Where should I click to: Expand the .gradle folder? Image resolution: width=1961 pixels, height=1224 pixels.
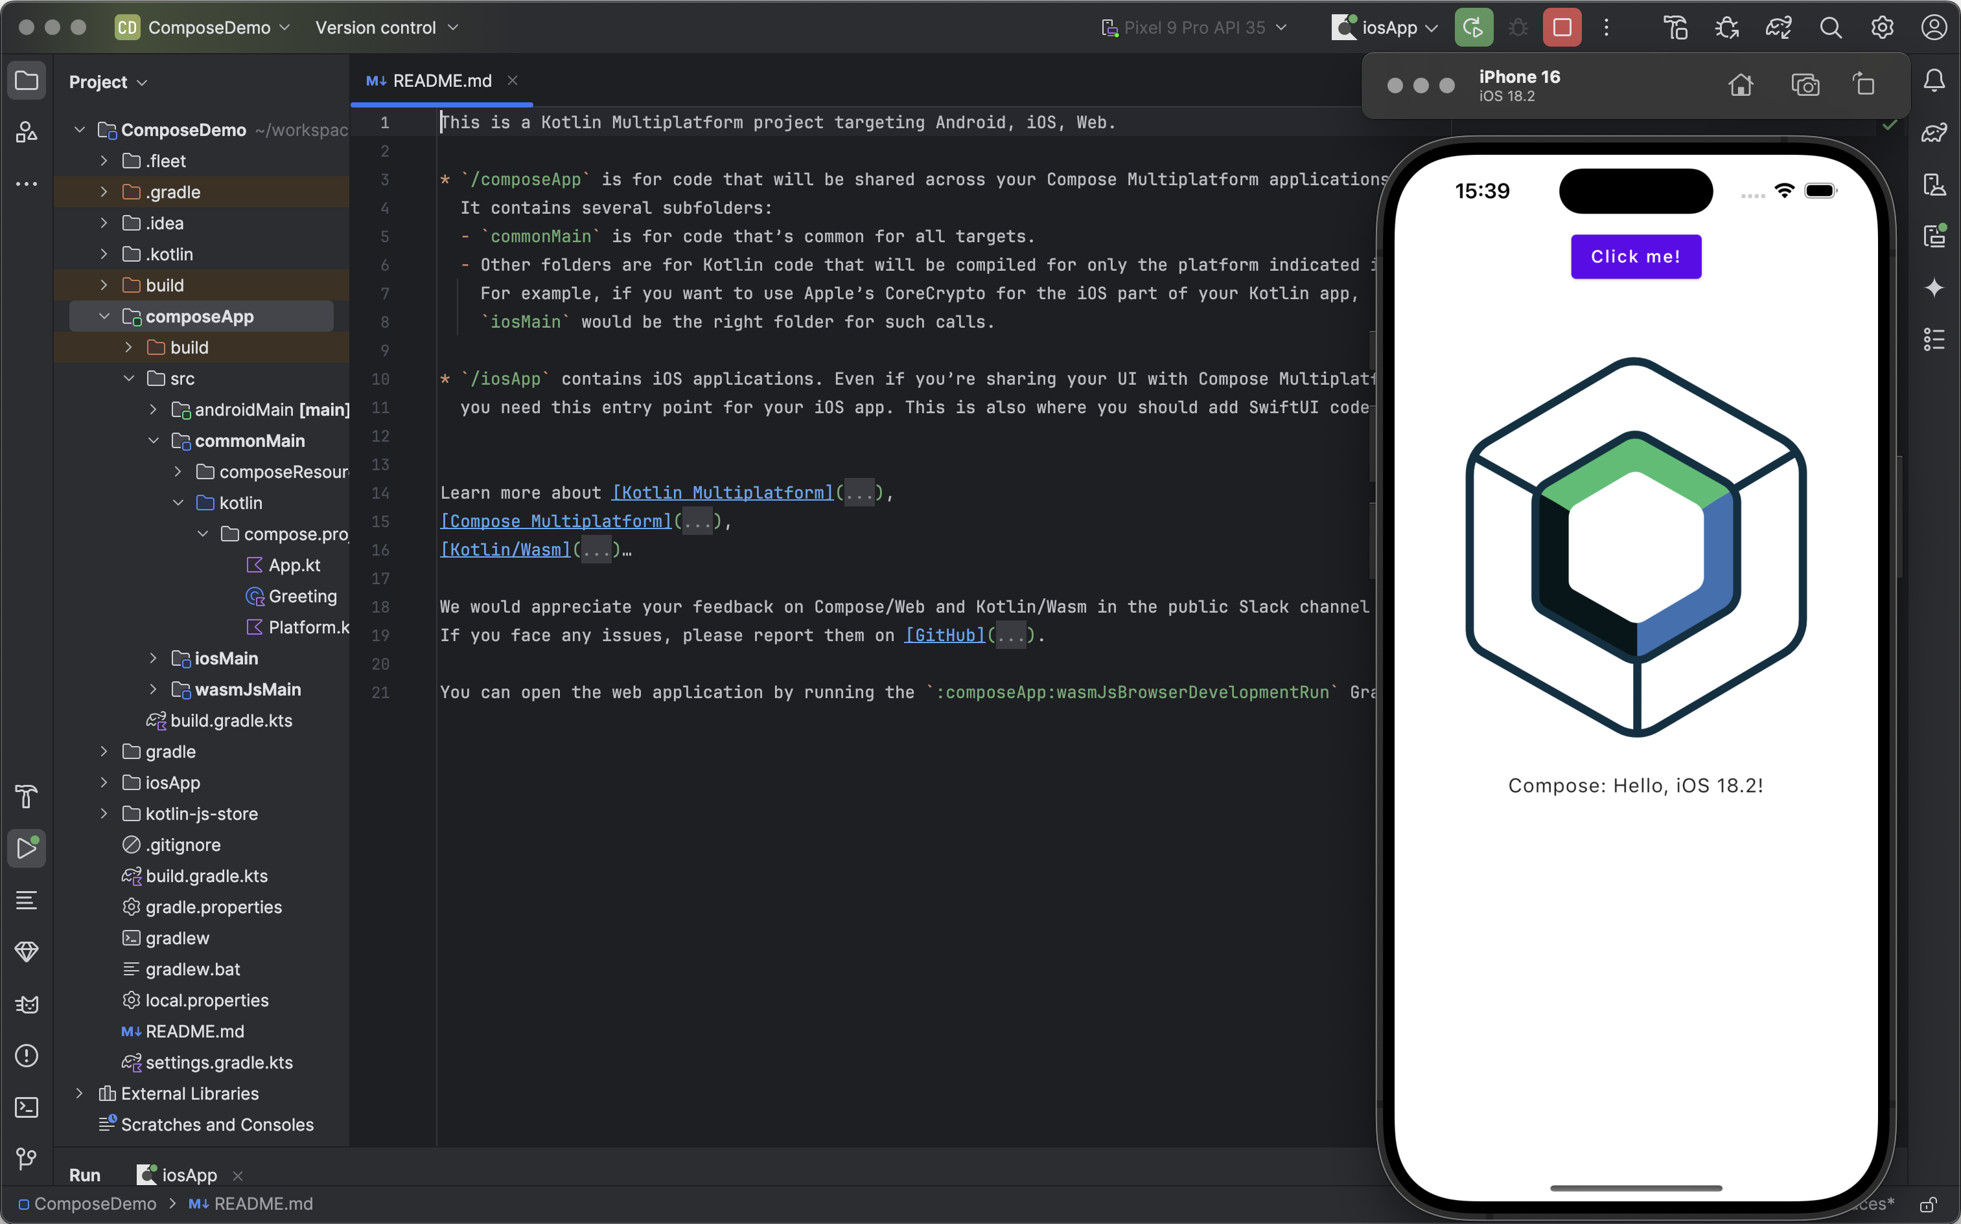pos(104,192)
